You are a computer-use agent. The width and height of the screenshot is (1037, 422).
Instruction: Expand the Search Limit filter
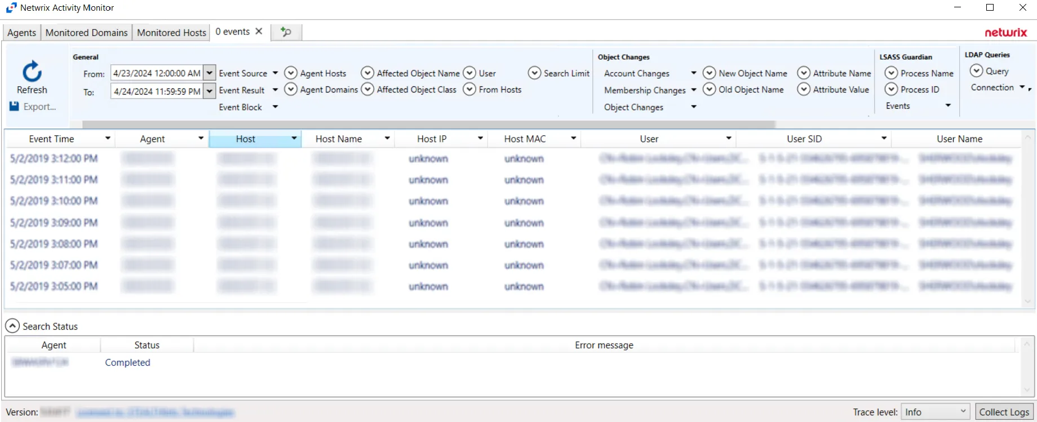coord(534,73)
